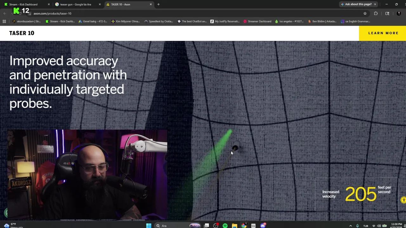Show hidden system tray icons chevron

(x=350, y=226)
